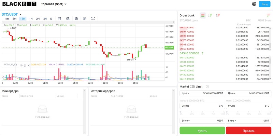Expand the BTC/USDT pair dropdown
Image resolution: width=273 pixels, height=136 pixels.
pyautogui.click(x=20, y=14)
